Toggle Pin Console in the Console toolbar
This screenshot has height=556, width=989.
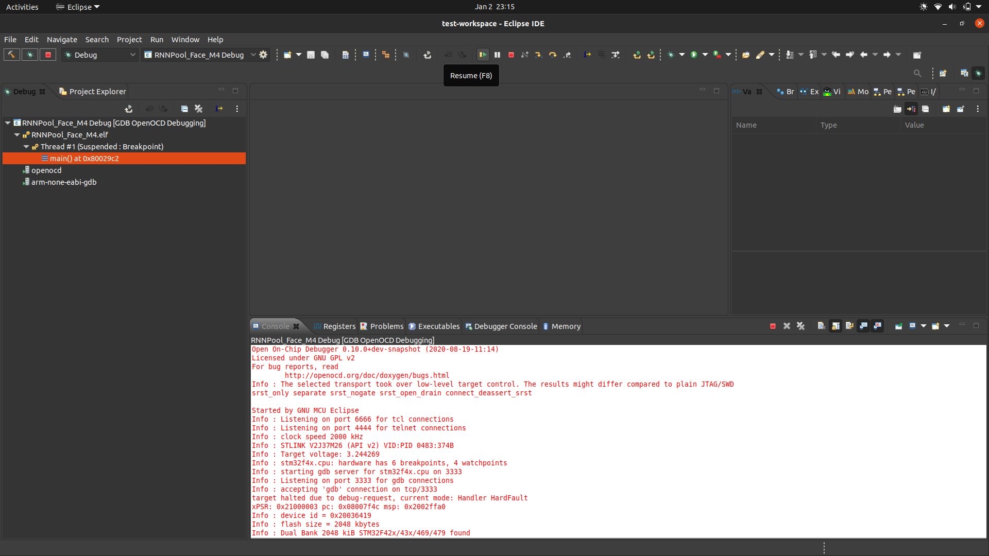click(898, 326)
